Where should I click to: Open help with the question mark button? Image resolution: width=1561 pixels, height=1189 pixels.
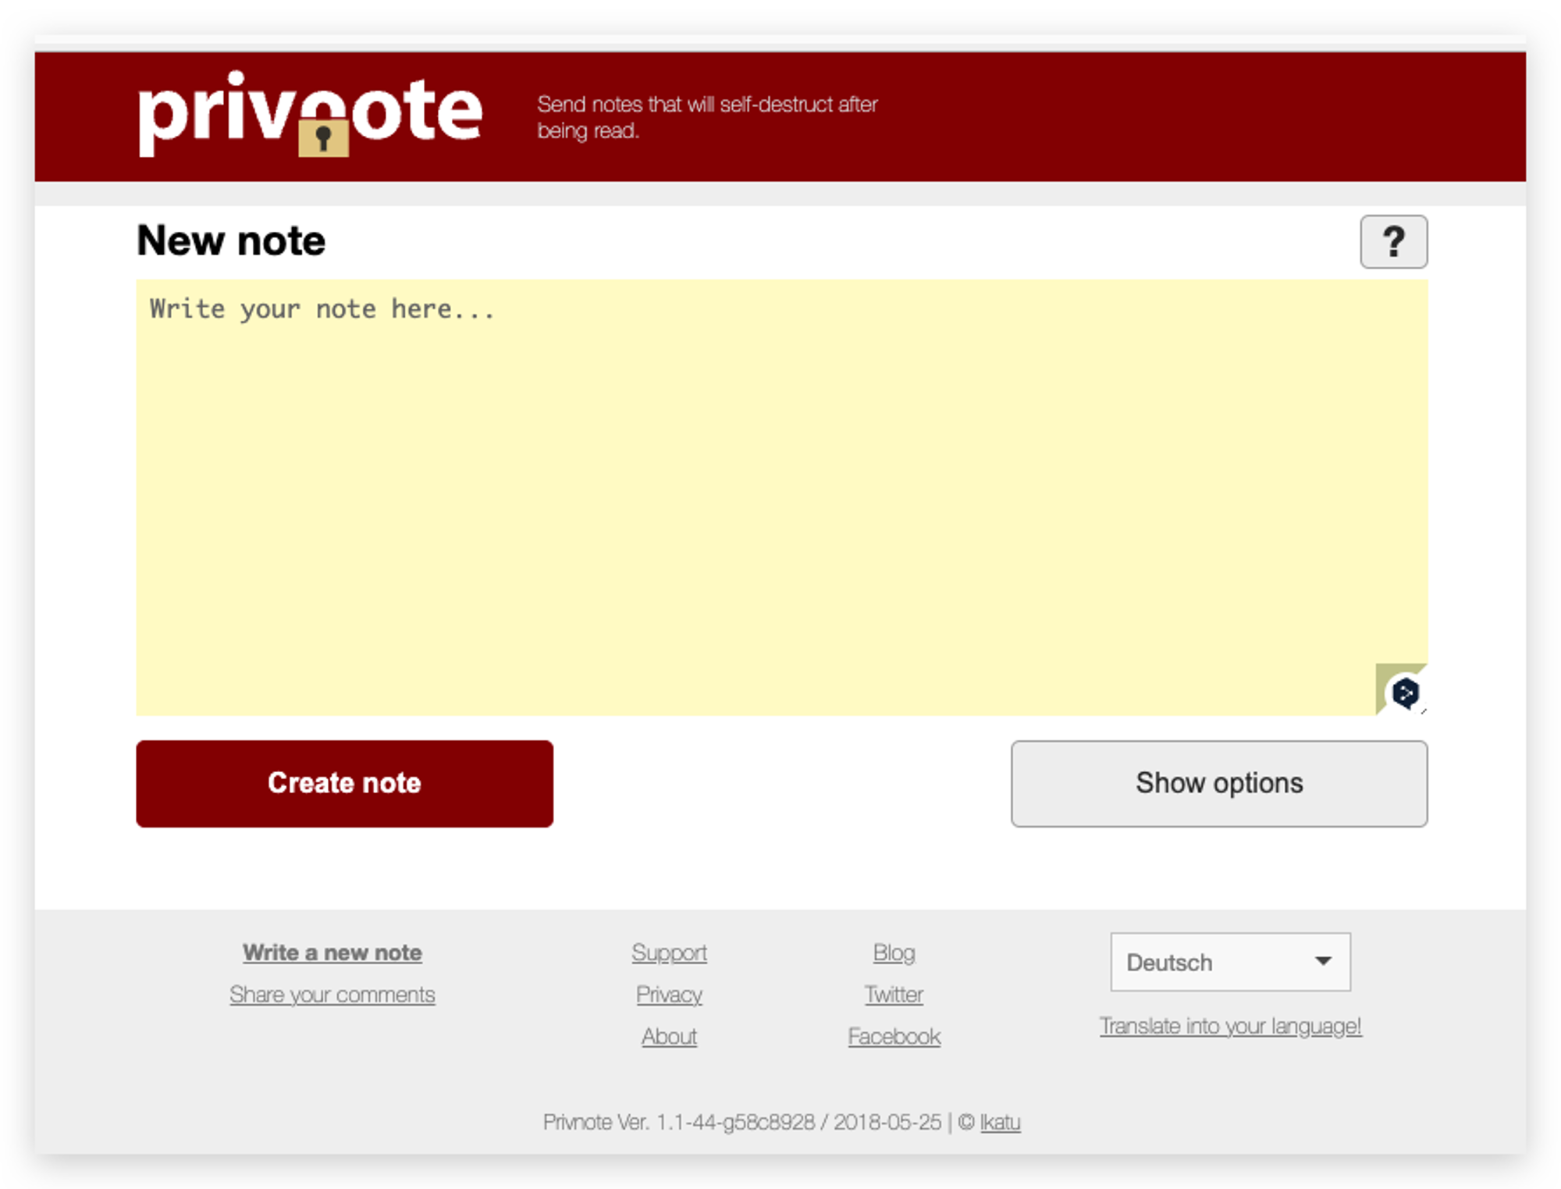[1393, 242]
